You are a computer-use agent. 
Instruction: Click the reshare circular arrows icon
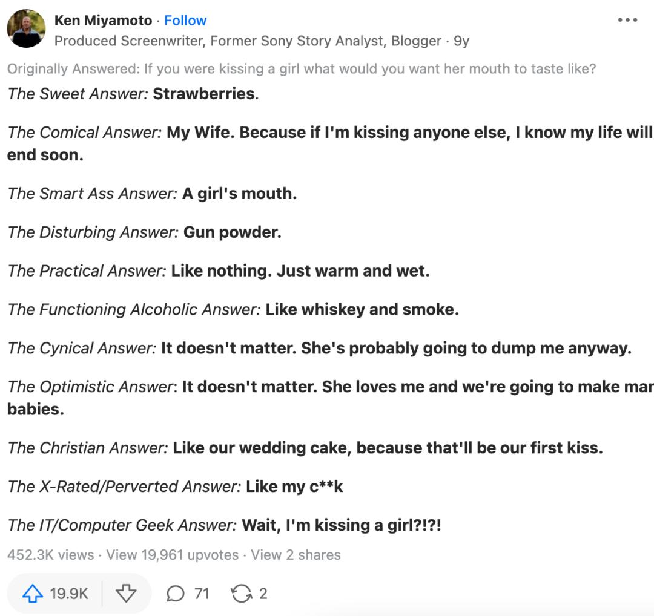241,594
